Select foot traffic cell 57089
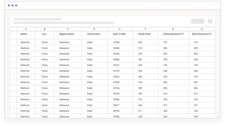 (x=120, y=116)
